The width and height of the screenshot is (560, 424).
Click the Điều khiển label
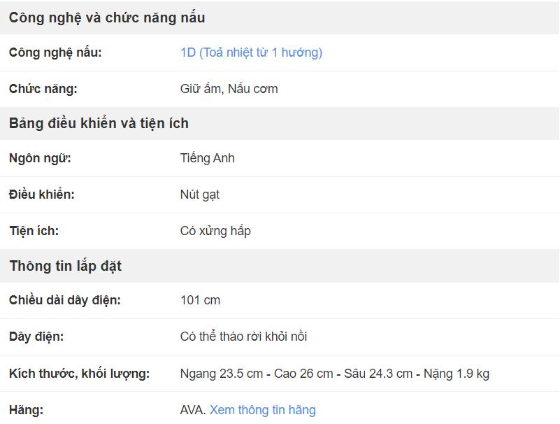(42, 195)
